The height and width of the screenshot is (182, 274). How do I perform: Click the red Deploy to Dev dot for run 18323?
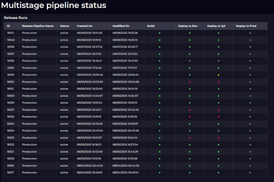click(190, 138)
